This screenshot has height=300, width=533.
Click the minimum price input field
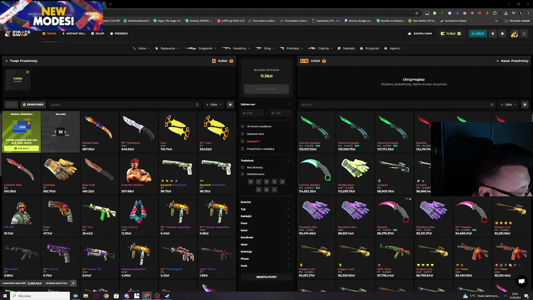click(252, 113)
